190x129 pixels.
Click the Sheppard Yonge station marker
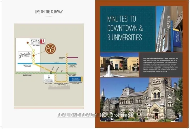coord(67,58)
